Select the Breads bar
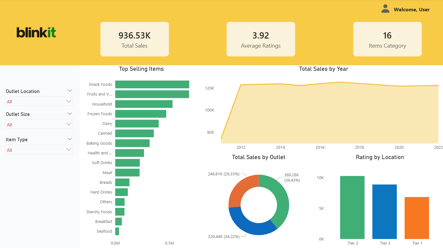This screenshot has height=248, width=443. click(122, 182)
